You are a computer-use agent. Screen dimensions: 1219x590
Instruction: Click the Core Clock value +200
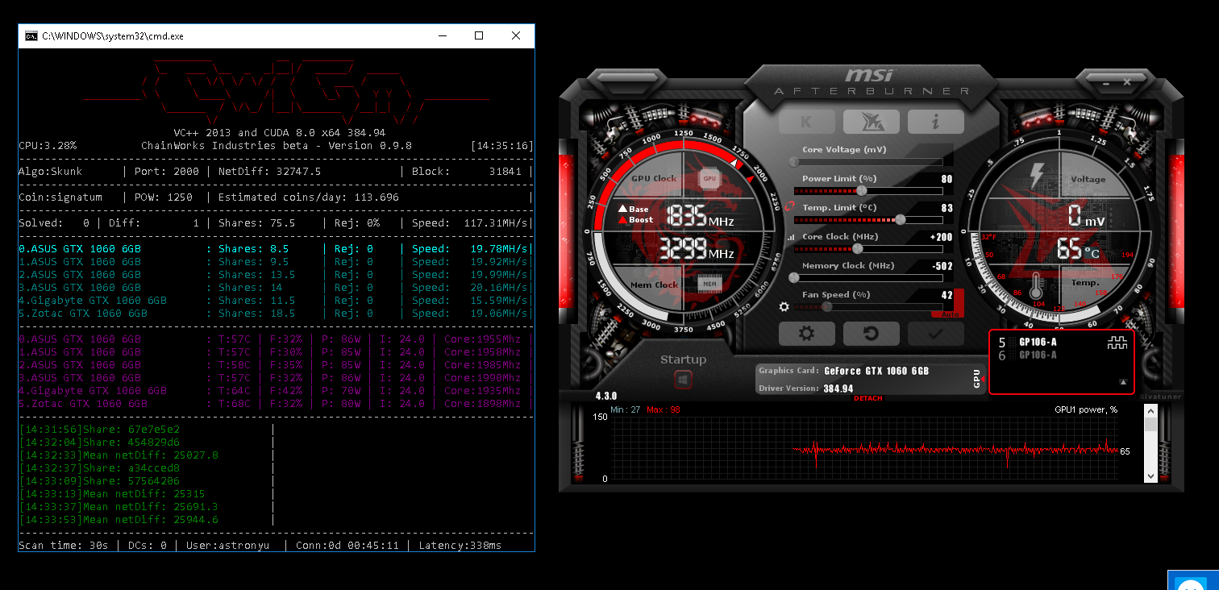[x=941, y=237]
